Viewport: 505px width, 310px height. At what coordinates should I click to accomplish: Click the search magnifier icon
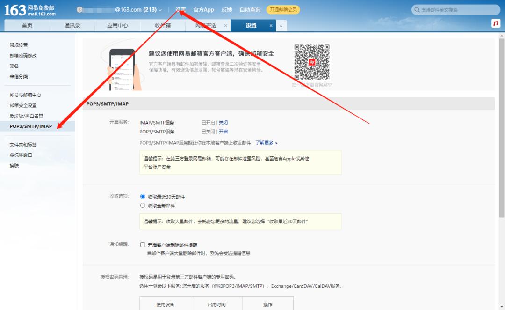[x=416, y=9]
